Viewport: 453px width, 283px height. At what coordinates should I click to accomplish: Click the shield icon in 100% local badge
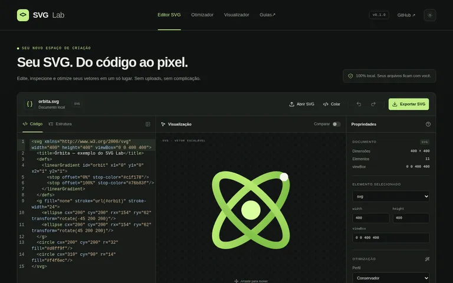click(x=350, y=76)
